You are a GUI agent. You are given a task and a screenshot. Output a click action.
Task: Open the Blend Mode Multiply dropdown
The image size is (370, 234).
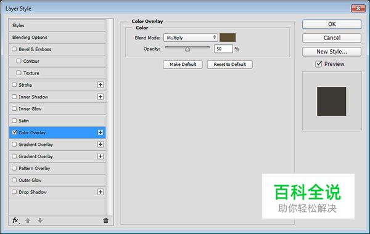click(x=191, y=38)
